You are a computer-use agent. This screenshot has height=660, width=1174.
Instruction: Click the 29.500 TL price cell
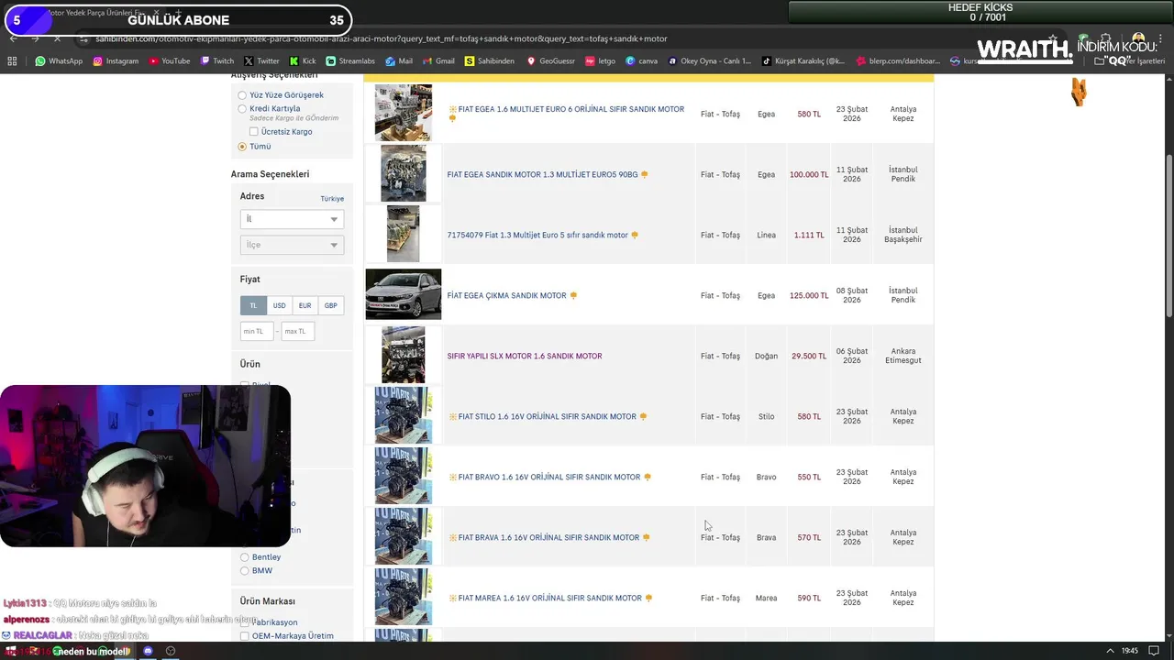[809, 356]
